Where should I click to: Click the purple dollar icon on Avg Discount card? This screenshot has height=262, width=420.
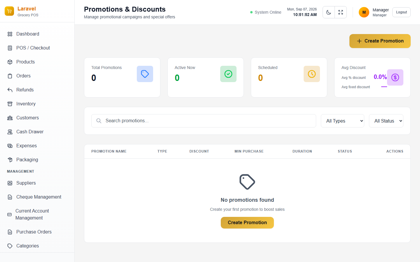point(395,77)
